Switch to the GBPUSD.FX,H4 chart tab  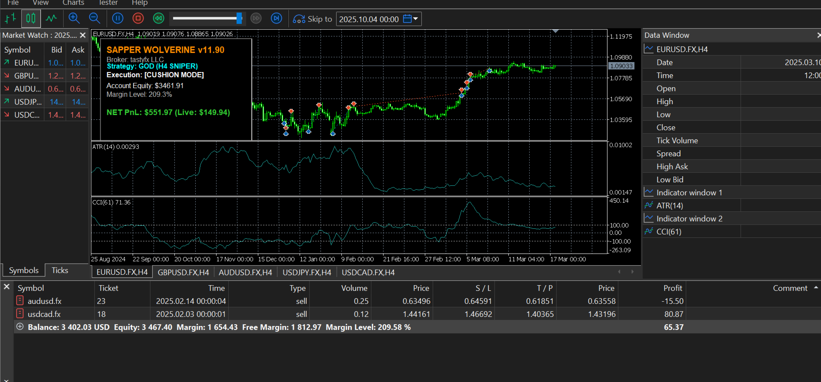point(183,272)
